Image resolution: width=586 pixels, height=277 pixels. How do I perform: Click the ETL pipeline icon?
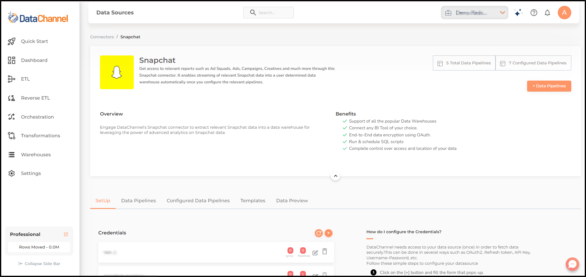[x=12, y=79]
